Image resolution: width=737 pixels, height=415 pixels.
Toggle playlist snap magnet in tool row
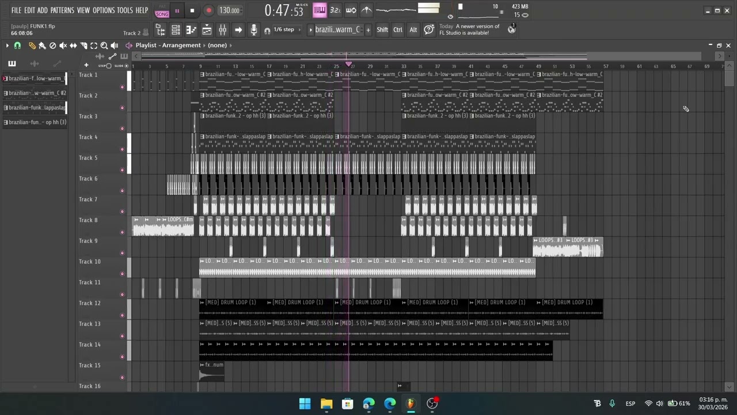17,45
